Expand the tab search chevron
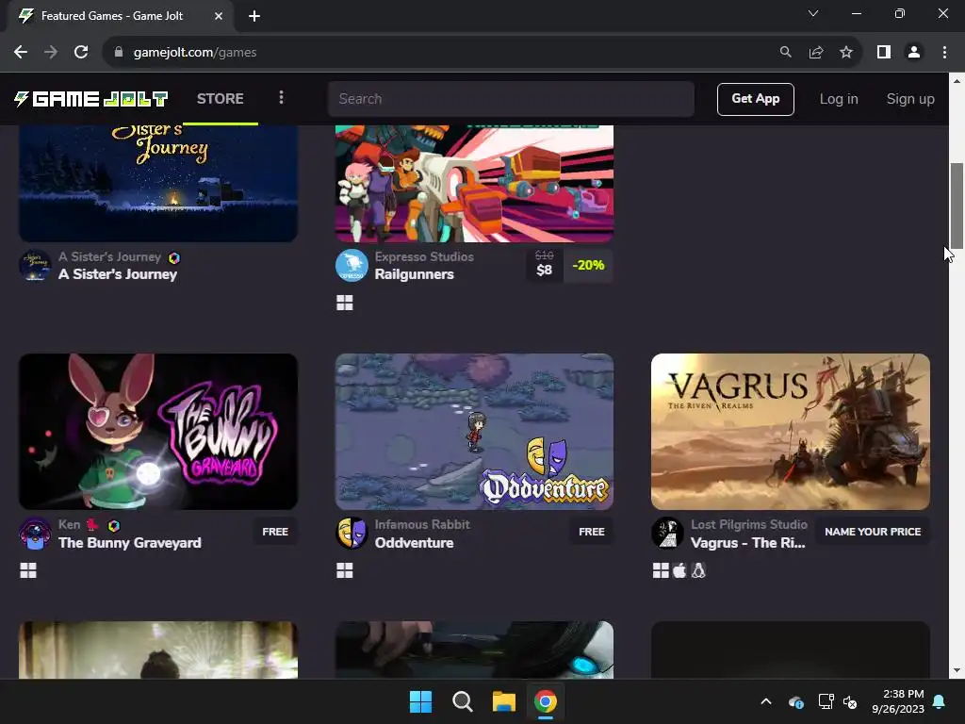 pyautogui.click(x=813, y=13)
